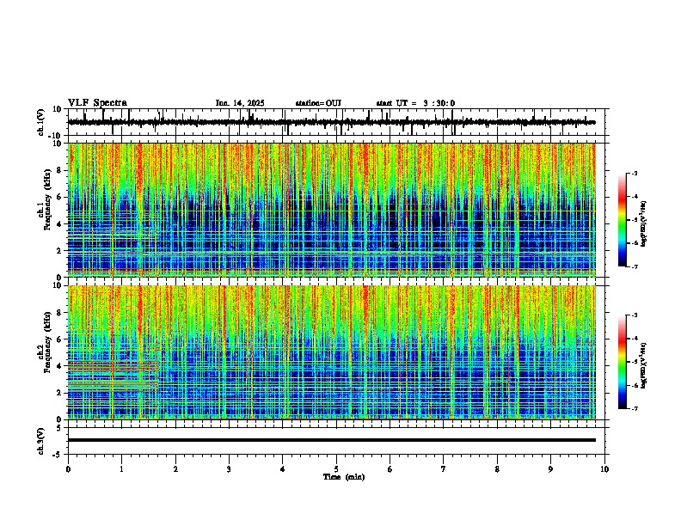Image resolution: width=681 pixels, height=526 pixels.
Task: Click the "6" kHz tick on ch.1 spectrogram
Action: (x=60, y=197)
